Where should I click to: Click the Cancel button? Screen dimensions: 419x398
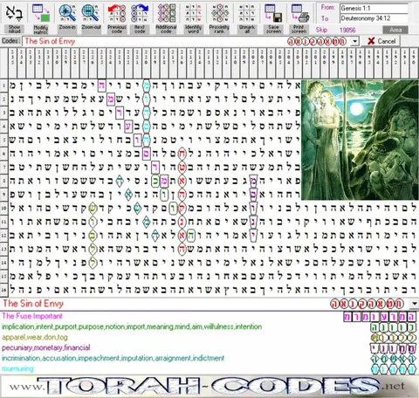click(x=381, y=41)
